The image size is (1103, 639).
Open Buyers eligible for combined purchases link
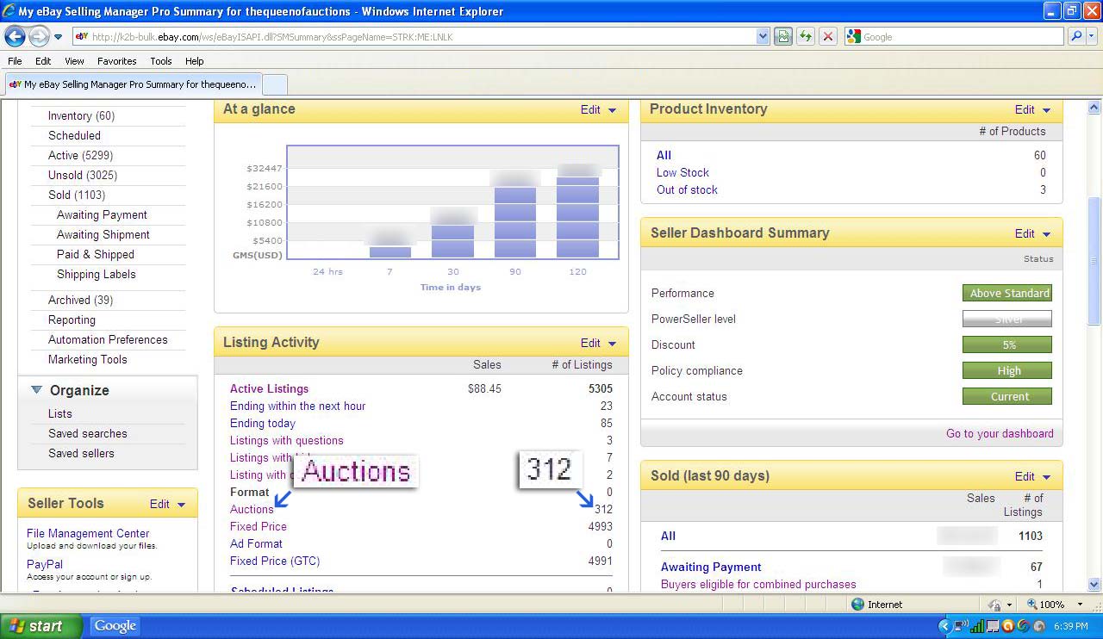pos(758,584)
